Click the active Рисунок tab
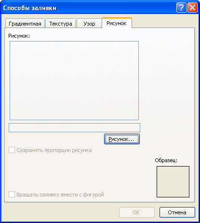The height and width of the screenshot is (223, 200). pos(117,23)
